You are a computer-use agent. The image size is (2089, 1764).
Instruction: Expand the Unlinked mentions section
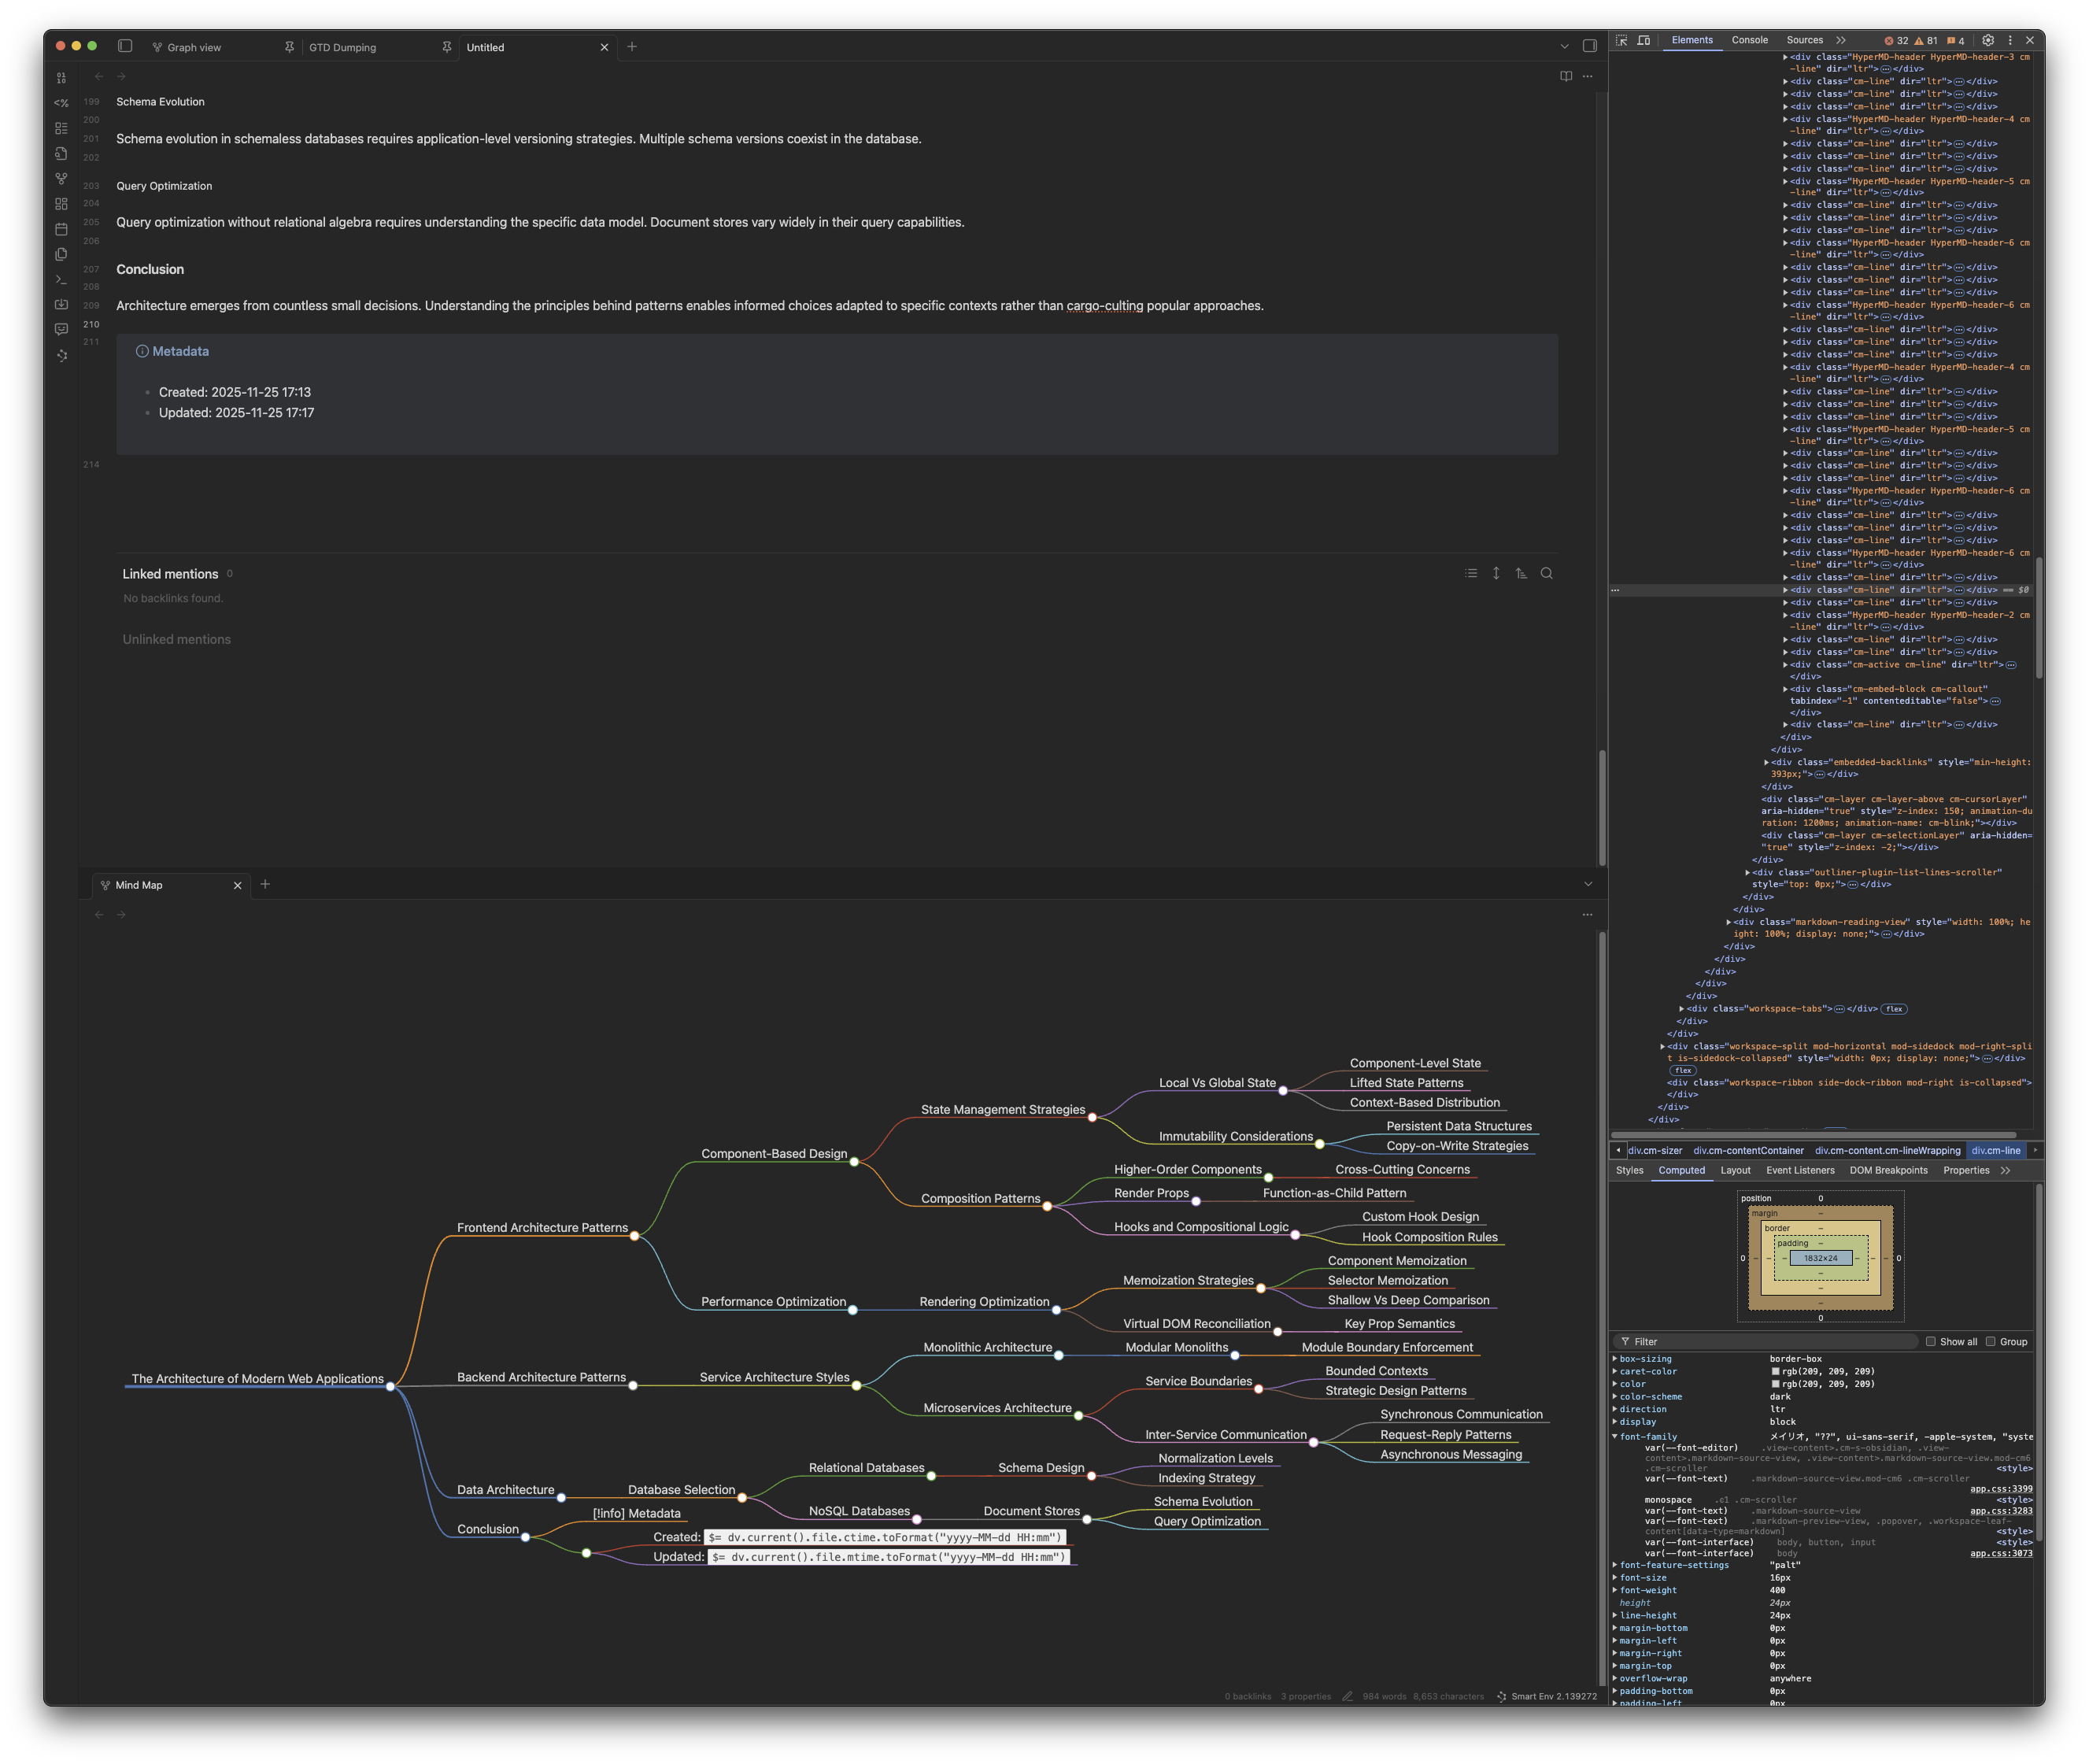point(176,639)
